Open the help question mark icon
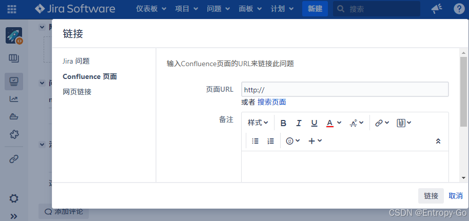Viewport: 469px width, 221px height. click(x=459, y=9)
